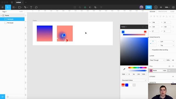Click the green Create Component icon
This screenshot has width=176, height=99.
tap(85, 7)
